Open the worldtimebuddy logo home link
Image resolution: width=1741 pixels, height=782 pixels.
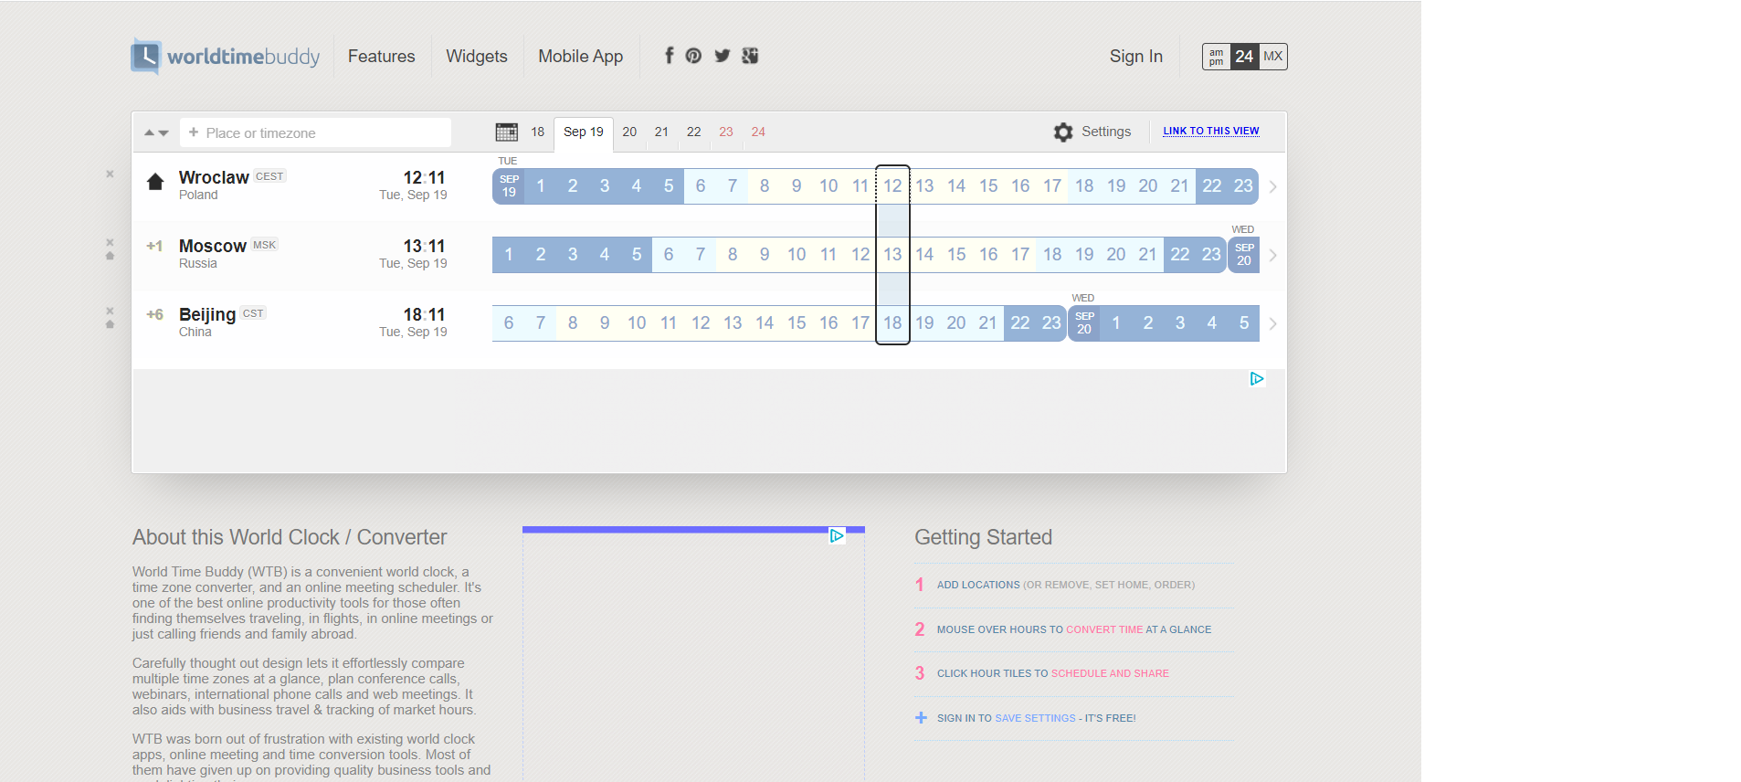[x=226, y=57]
